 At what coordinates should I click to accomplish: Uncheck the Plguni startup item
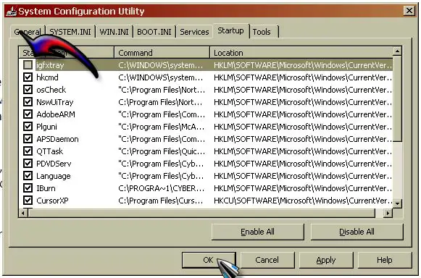(28, 127)
